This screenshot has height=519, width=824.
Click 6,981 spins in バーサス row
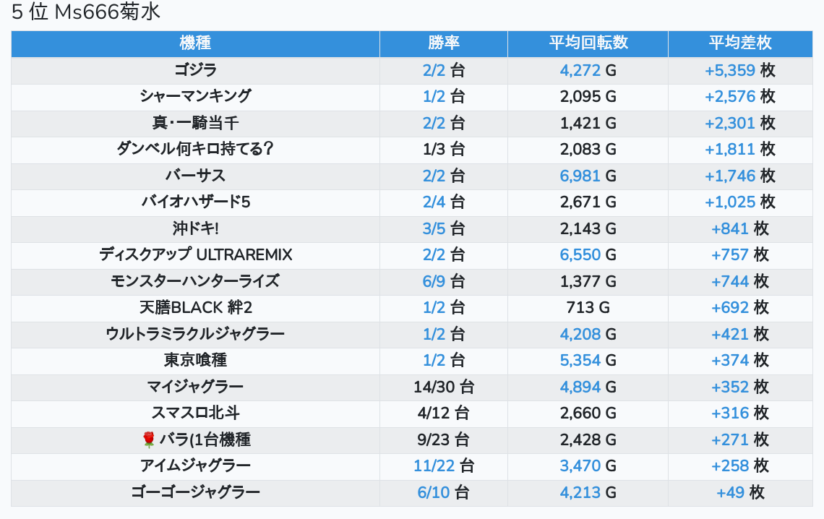[580, 176]
